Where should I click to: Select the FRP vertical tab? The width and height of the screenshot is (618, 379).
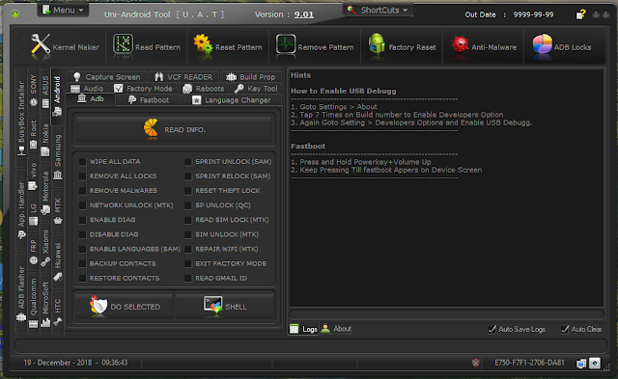(34, 252)
